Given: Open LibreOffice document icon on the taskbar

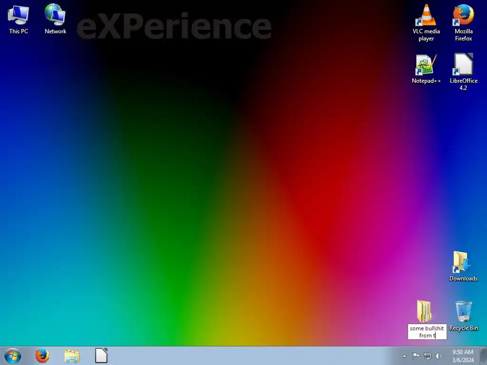Looking at the screenshot, I should (x=101, y=355).
